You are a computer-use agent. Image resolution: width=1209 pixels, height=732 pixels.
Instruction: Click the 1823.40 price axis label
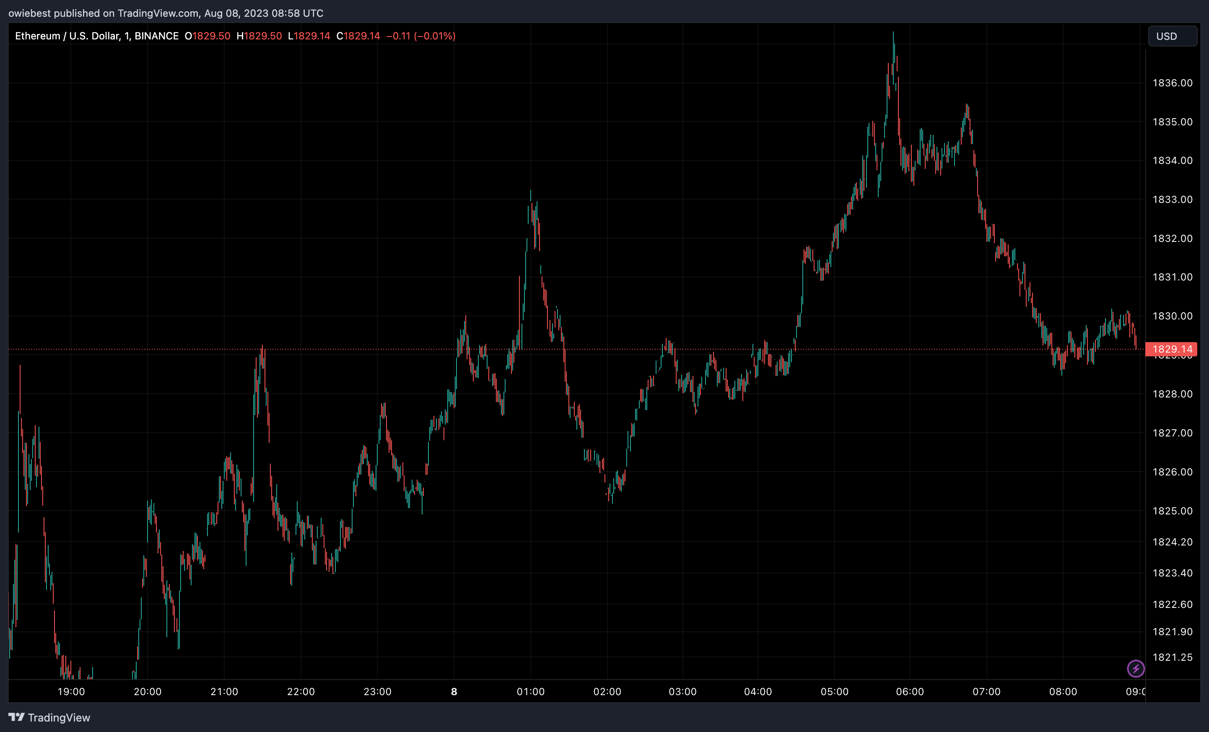[x=1172, y=573]
